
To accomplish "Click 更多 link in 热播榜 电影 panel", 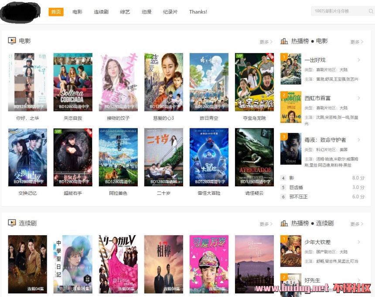I will coord(356,42).
